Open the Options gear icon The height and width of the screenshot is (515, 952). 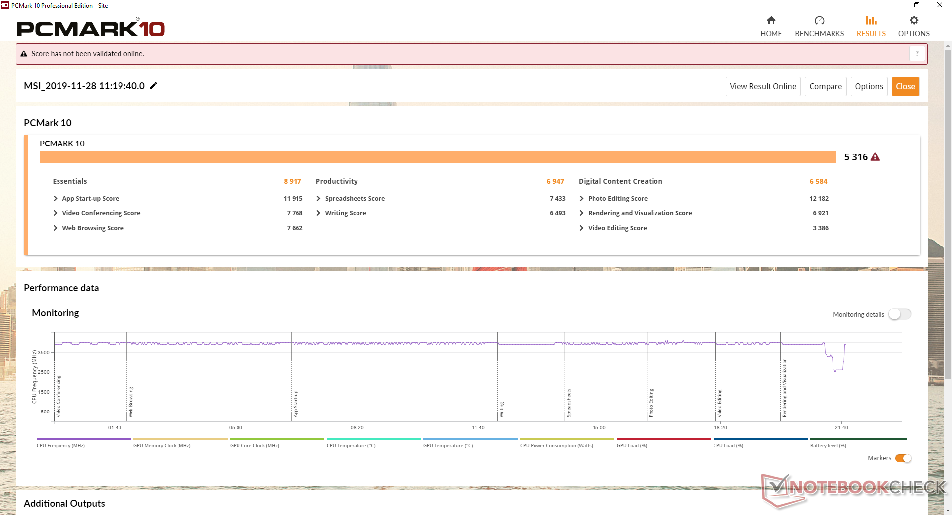[914, 20]
